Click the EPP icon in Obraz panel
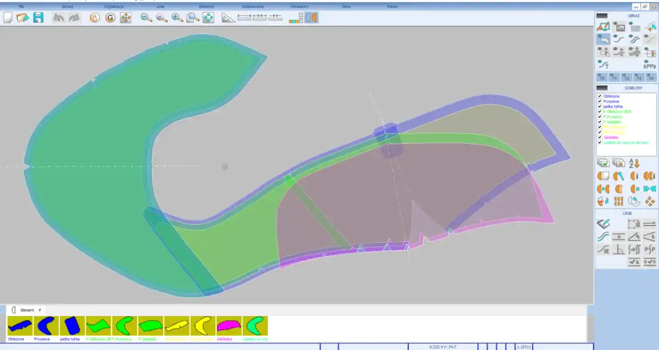Viewport: 659px width, 350px height. pyautogui.click(x=650, y=65)
